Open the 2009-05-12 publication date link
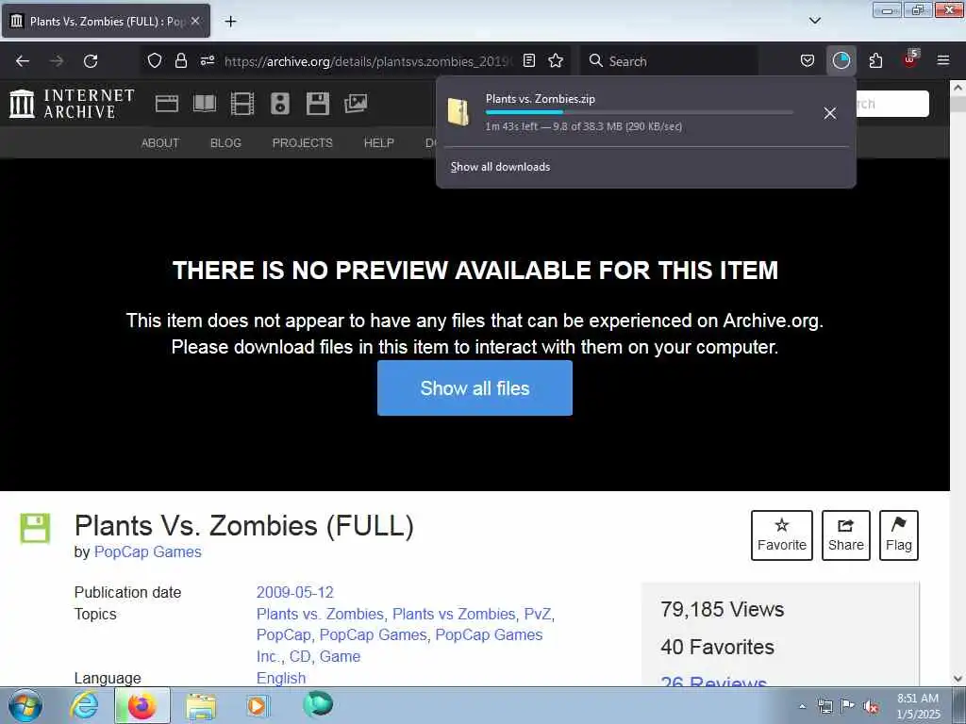 295,592
